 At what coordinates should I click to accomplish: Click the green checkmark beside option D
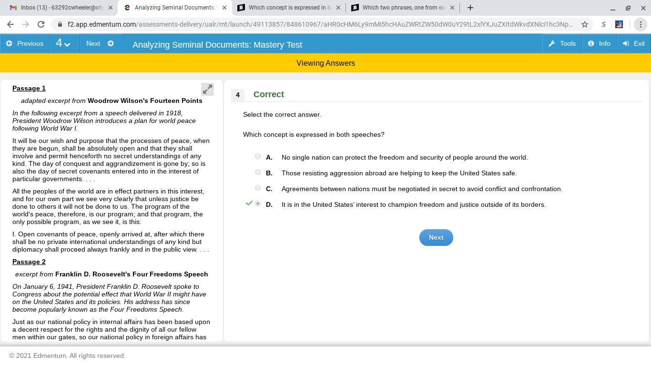click(249, 203)
